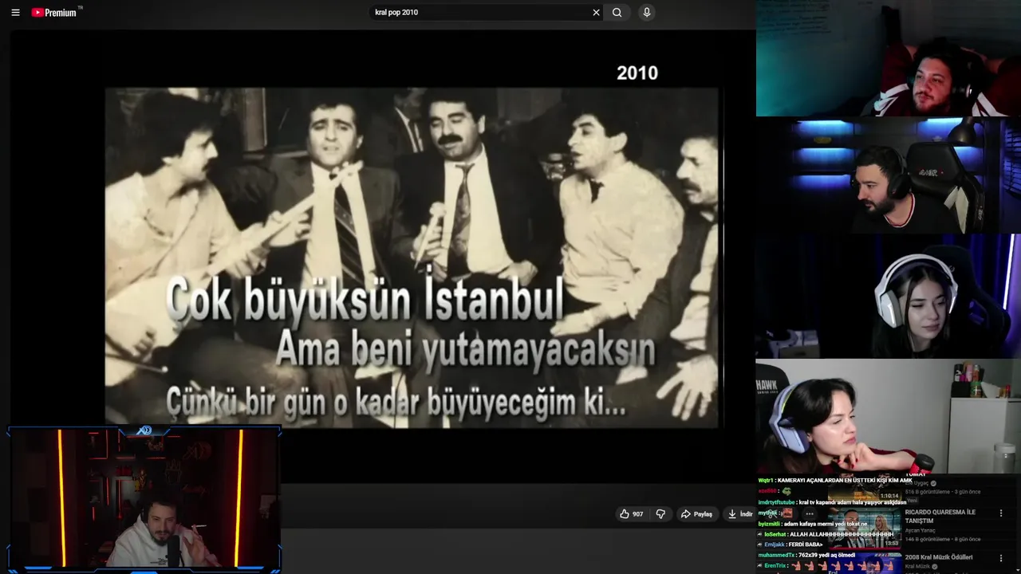Click the webcam feed of woman with white headset
1021x574 pixels.
coord(889,297)
